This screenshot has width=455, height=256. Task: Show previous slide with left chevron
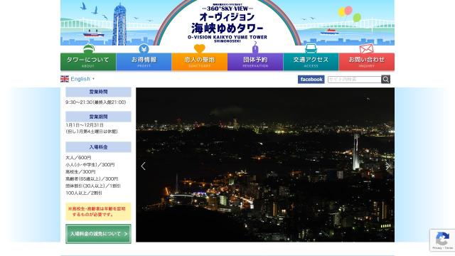[x=144, y=166]
